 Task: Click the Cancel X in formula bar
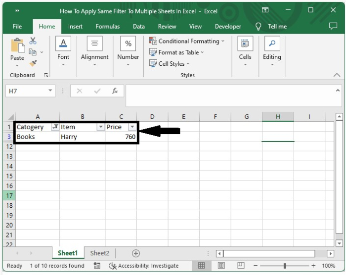80,91
